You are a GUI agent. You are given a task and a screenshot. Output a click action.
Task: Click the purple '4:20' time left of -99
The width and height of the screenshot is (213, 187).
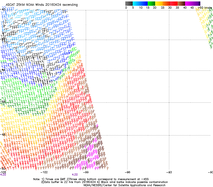pyautogui.click(x=75, y=175)
